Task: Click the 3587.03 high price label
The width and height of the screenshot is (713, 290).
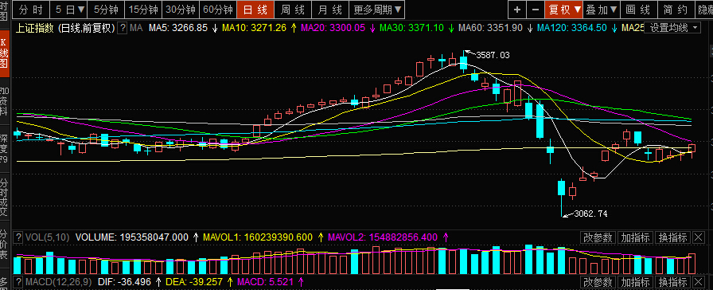Action: [493, 55]
